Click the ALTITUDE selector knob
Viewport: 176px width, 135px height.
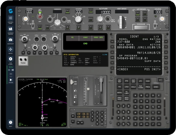click(x=100, y=19)
